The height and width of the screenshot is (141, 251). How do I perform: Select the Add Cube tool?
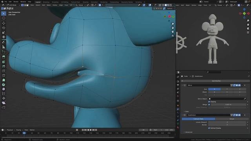[x=4, y=52]
